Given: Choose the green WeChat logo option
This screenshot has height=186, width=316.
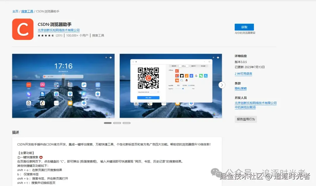Looking at the screenshot, I should click(201, 76).
